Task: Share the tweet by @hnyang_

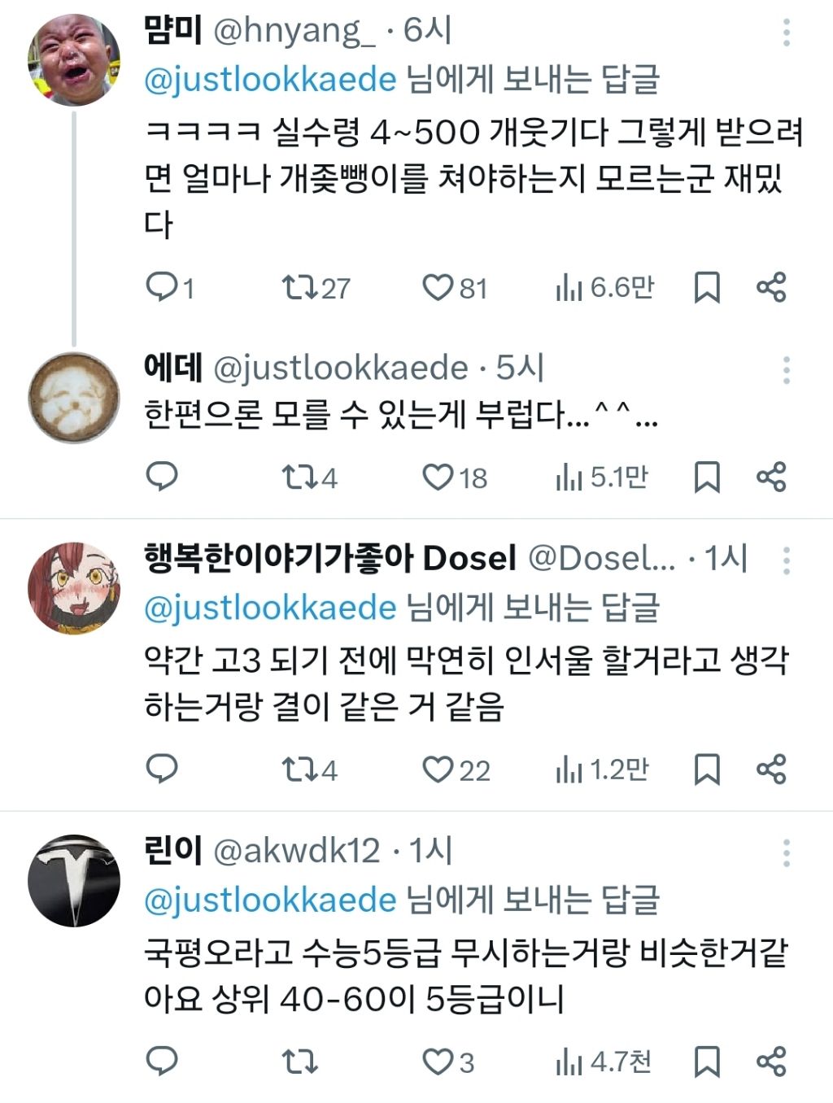Action: (x=770, y=287)
